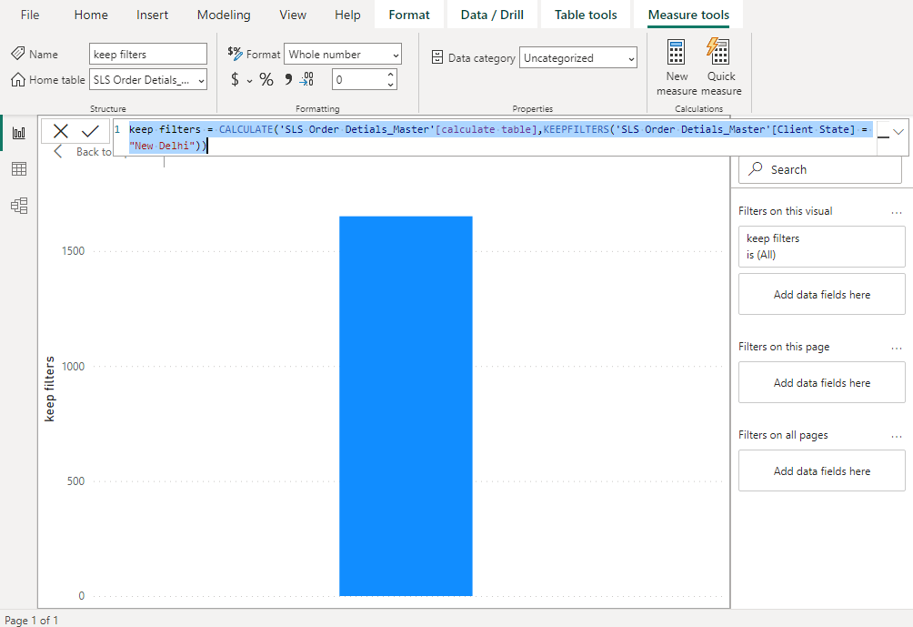Switch to Data view icon
The image size is (913, 627).
coord(18,169)
